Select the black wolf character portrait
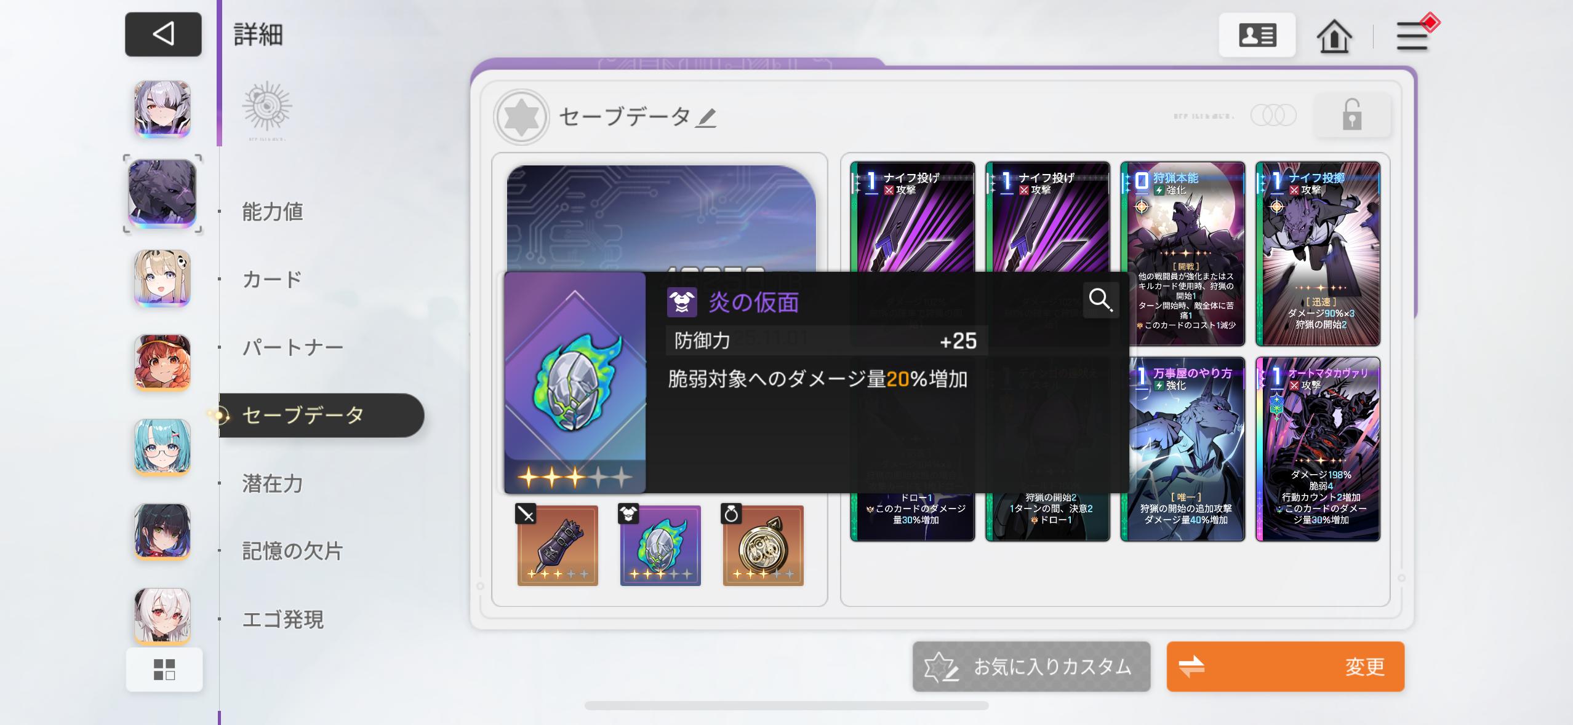1573x725 pixels. point(162,193)
